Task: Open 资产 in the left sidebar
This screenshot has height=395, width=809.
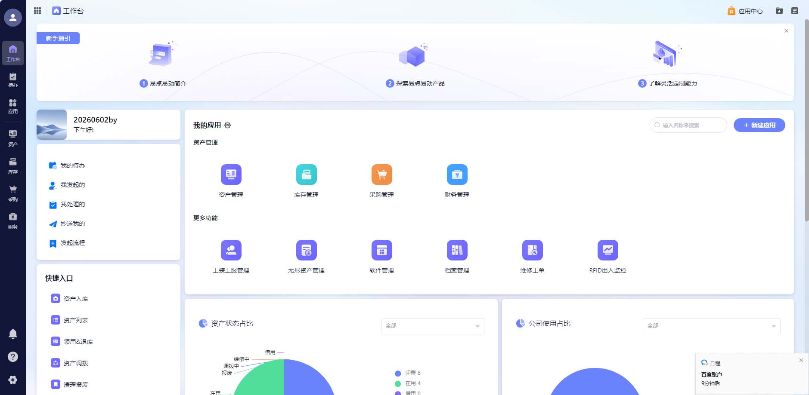Action: pyautogui.click(x=13, y=138)
